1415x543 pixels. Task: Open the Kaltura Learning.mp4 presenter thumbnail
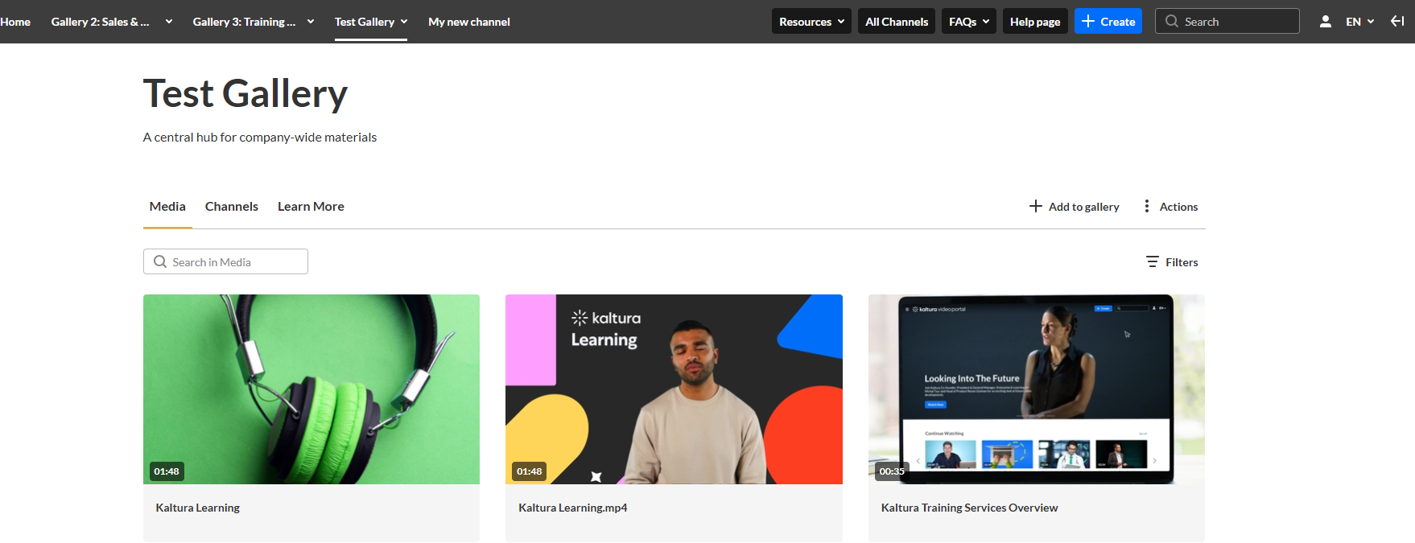(x=674, y=389)
